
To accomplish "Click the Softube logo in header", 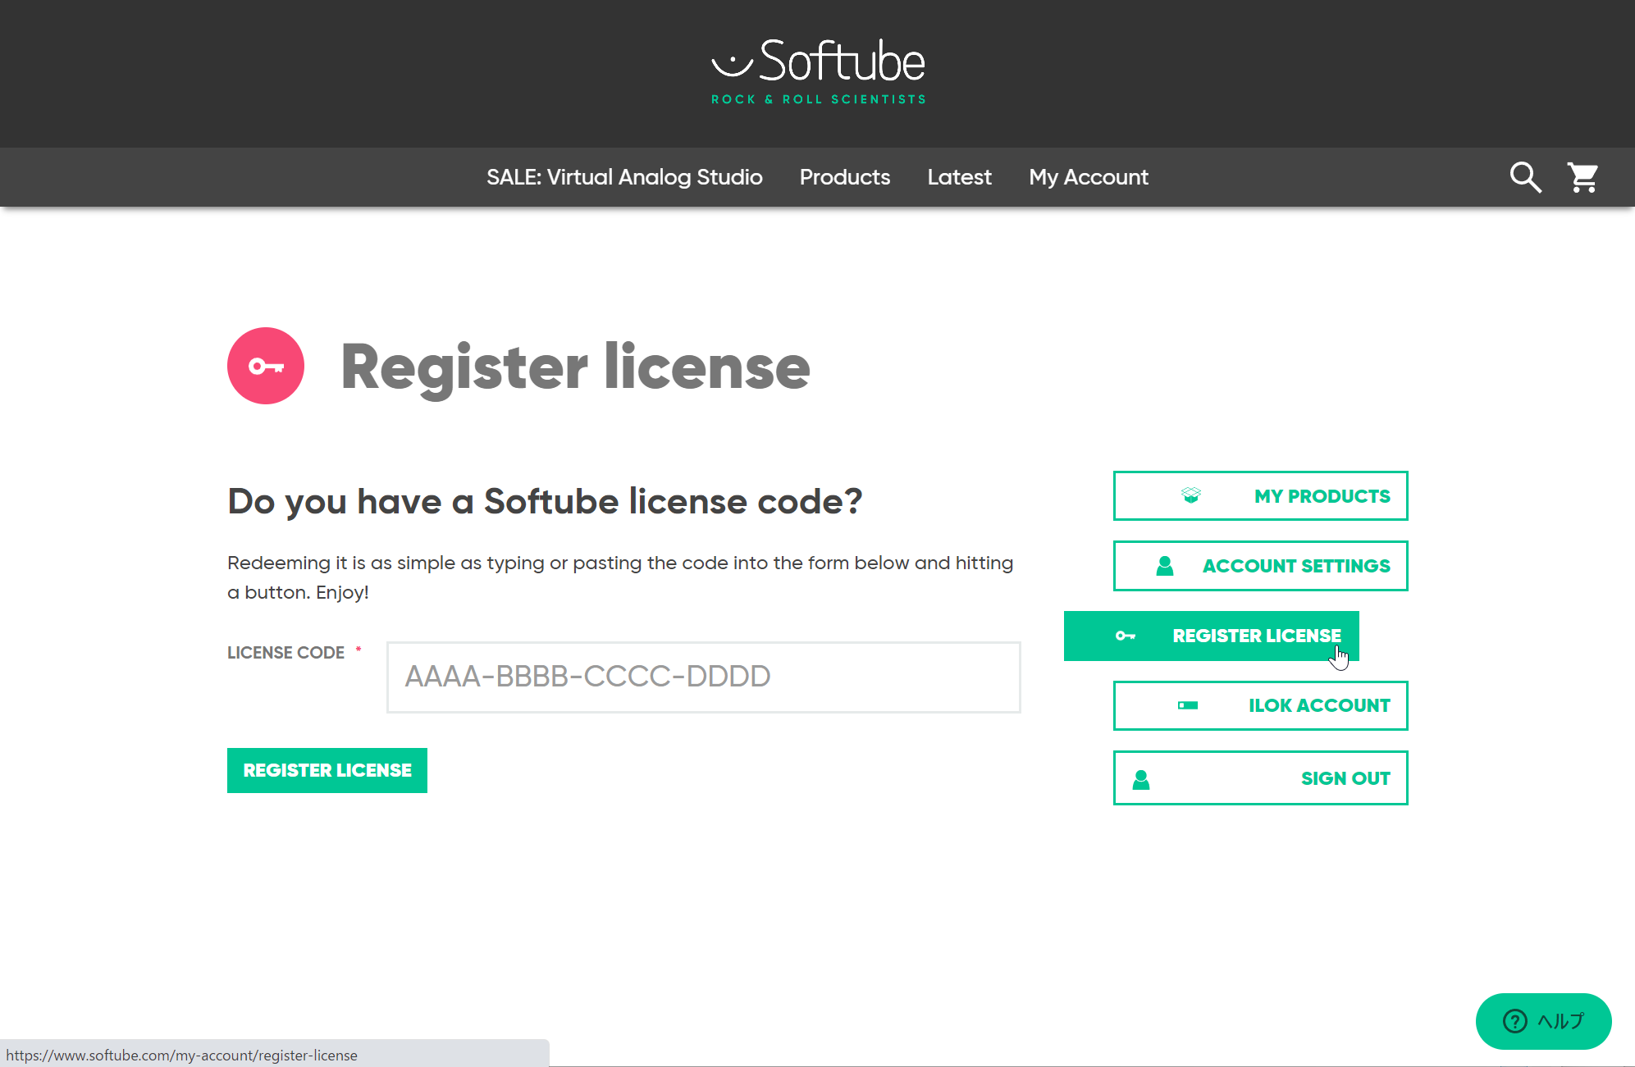I will click(x=818, y=71).
